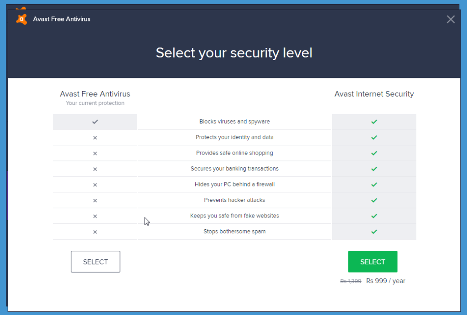The width and height of the screenshot is (467, 315).
Task: Select Avast Free Antivirus plan
Action: tap(95, 262)
